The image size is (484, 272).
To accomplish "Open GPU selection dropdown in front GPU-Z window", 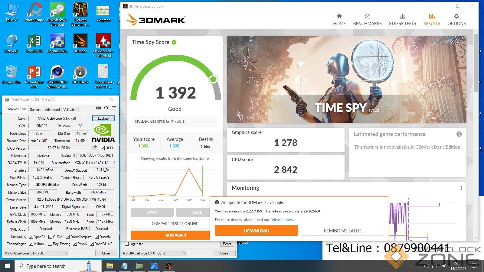I will pyautogui.click(x=36, y=253).
